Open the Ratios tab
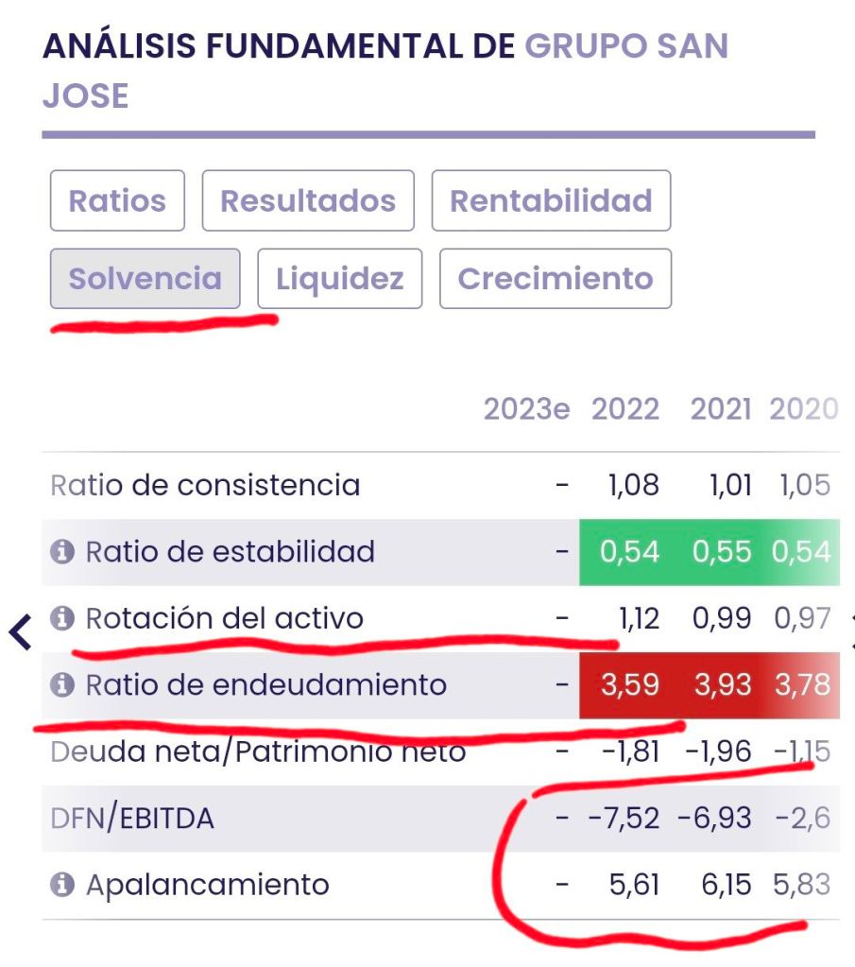This screenshot has height=967, width=855. 117,200
